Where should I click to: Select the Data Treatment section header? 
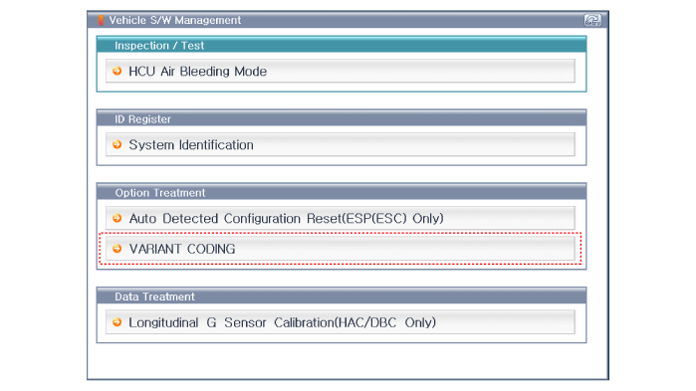[x=342, y=296]
